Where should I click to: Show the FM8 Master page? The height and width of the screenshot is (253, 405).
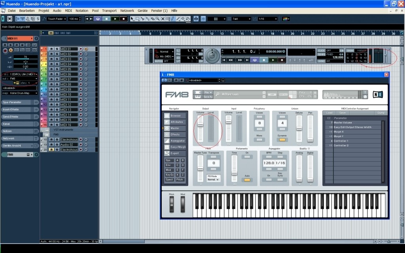coord(174,128)
